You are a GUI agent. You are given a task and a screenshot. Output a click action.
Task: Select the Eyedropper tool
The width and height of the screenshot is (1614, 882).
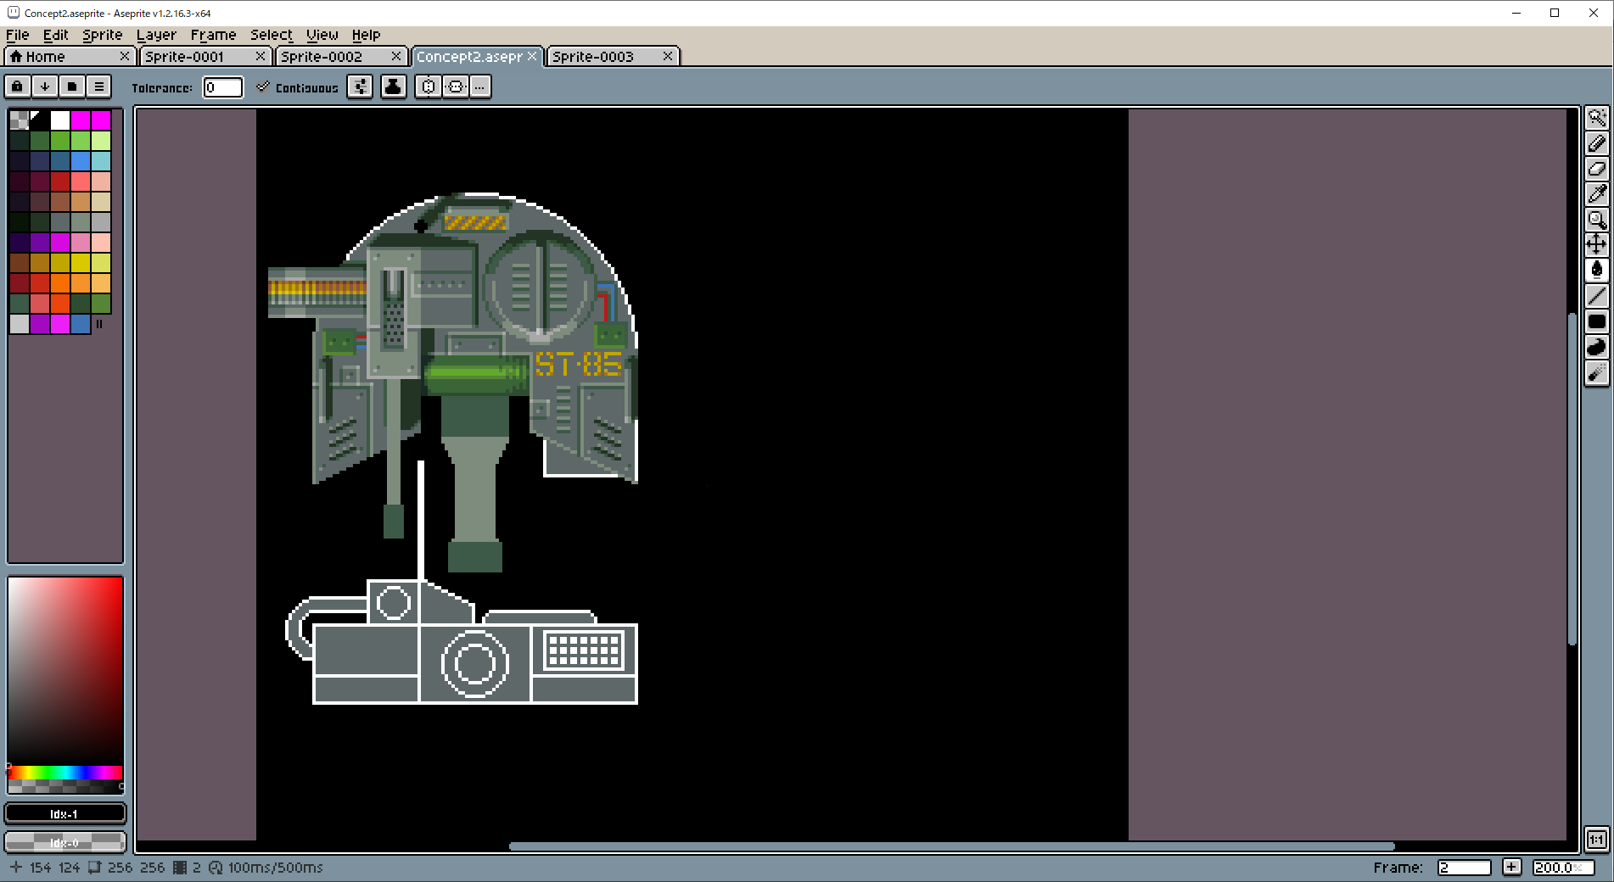click(1596, 194)
